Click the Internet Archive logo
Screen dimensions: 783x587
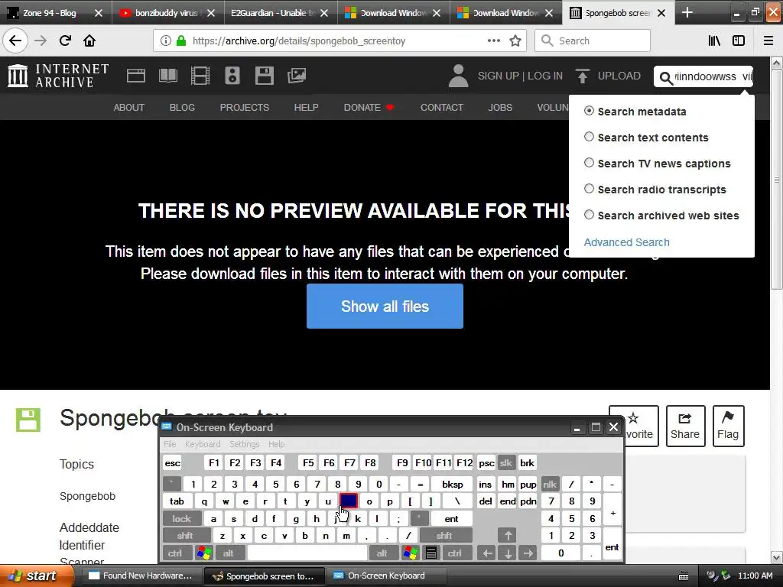point(58,76)
